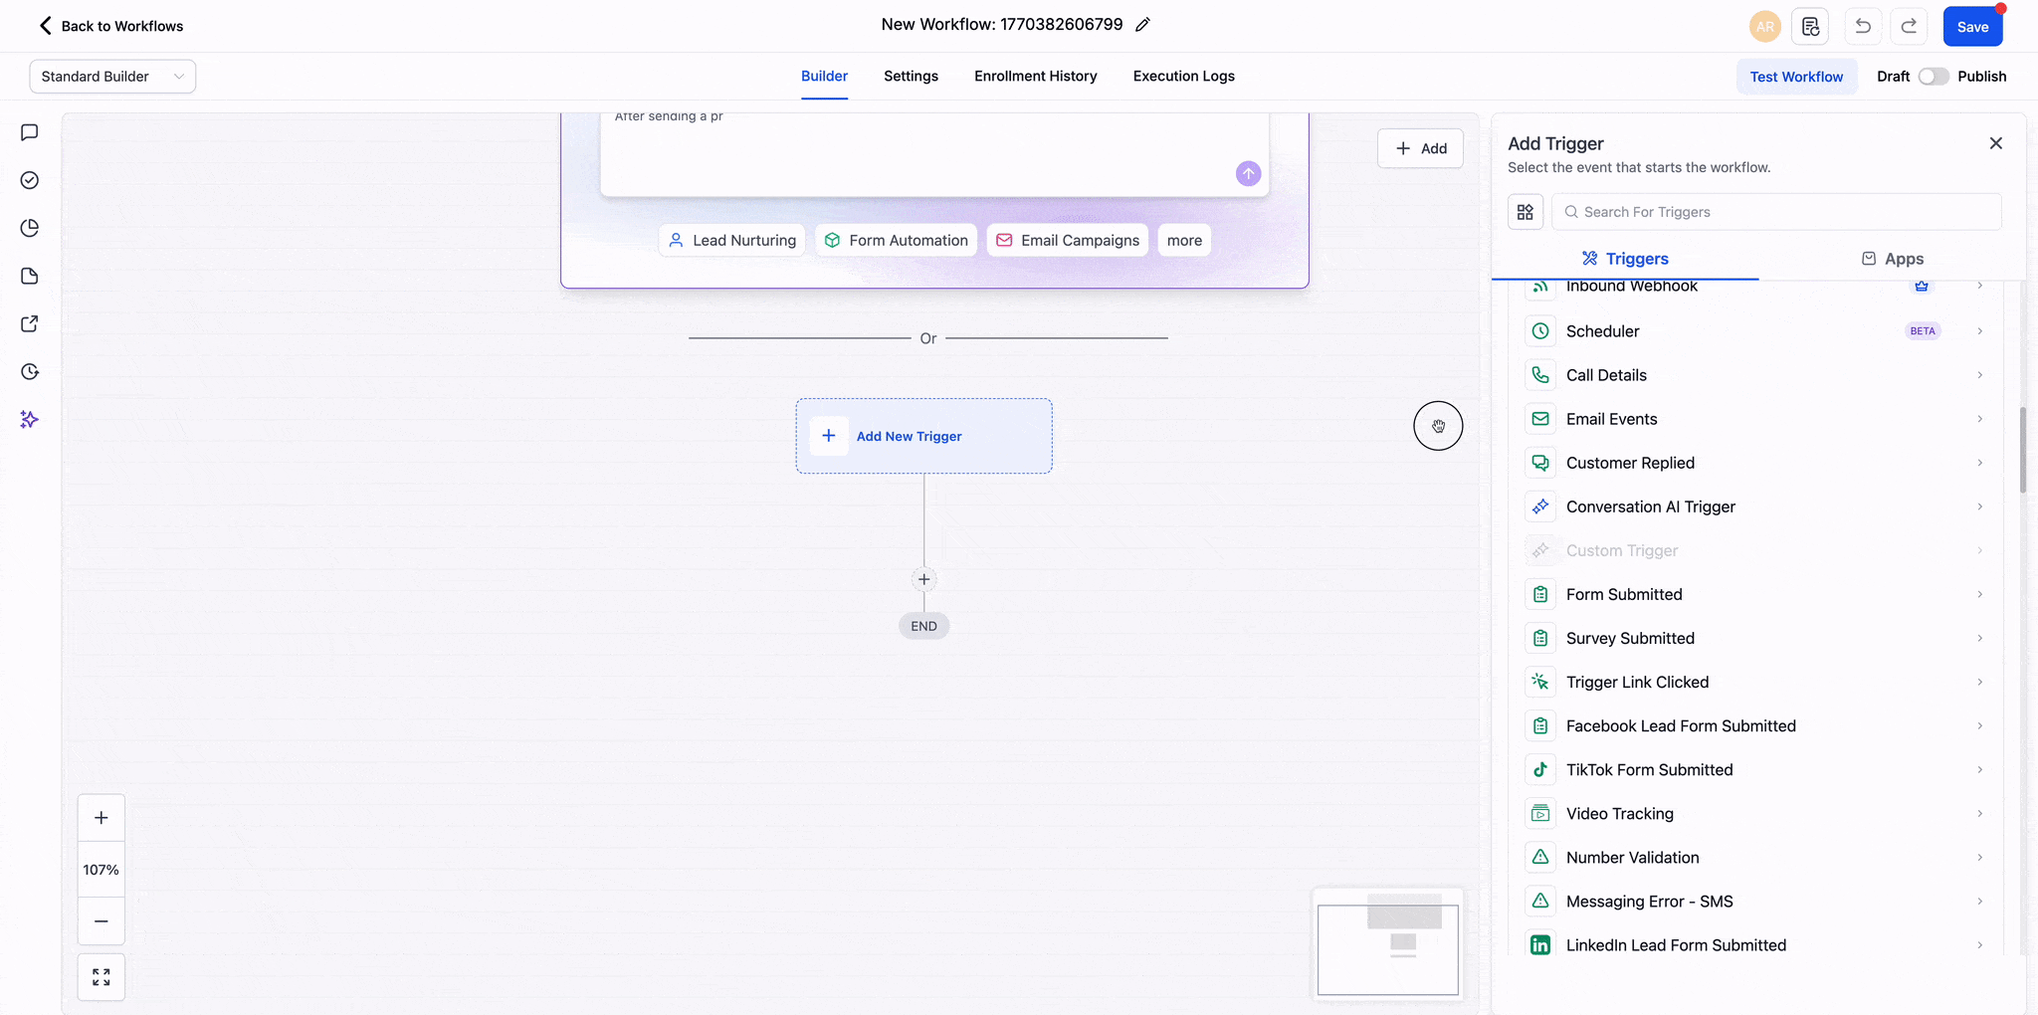Click the undo arrow icon
Screen dimensions: 2038x1015
(x=1863, y=27)
